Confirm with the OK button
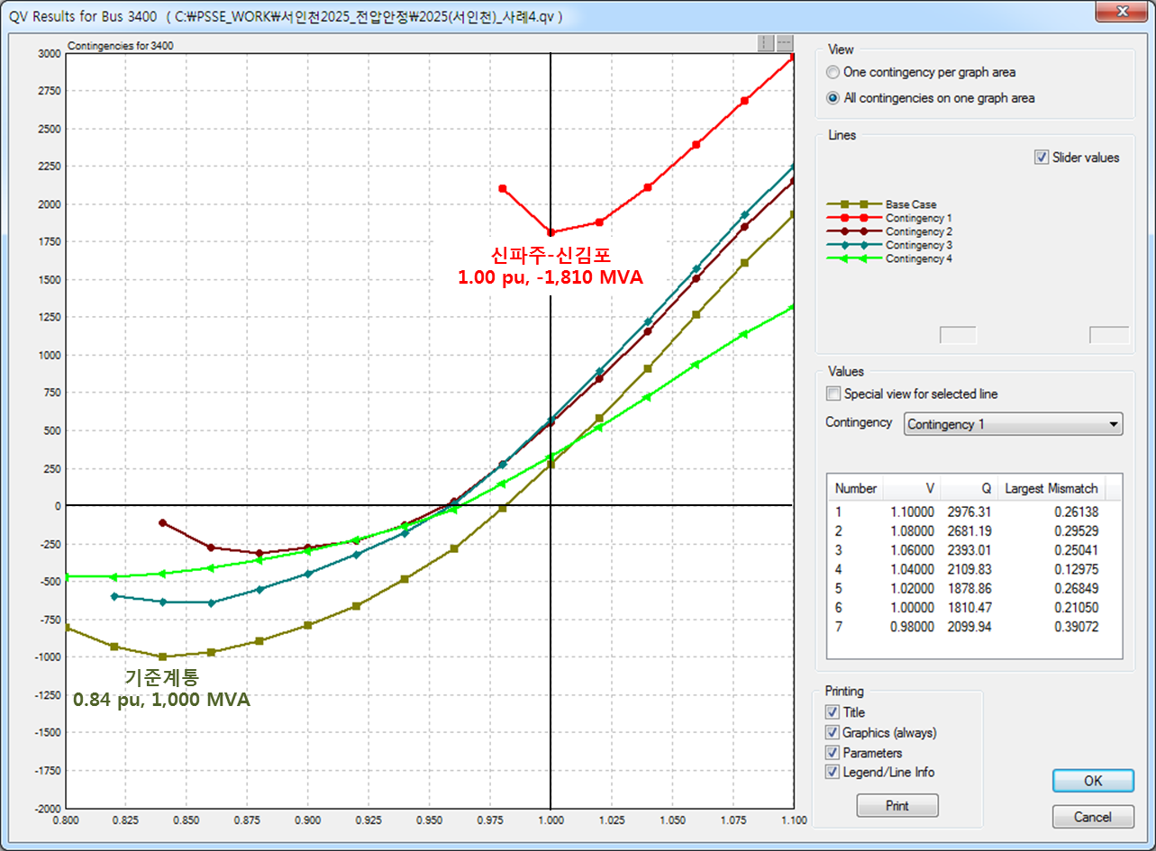 (1093, 781)
